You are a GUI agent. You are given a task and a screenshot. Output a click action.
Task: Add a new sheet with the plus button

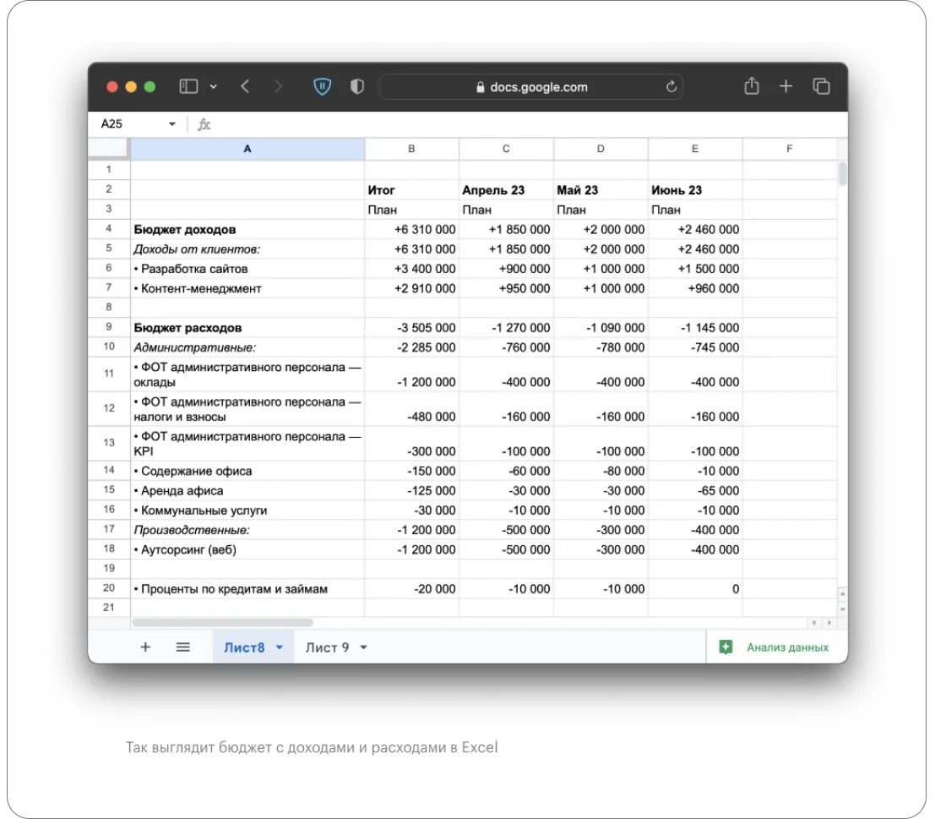click(x=145, y=647)
